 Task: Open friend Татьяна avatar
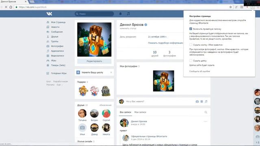pos(82,114)
